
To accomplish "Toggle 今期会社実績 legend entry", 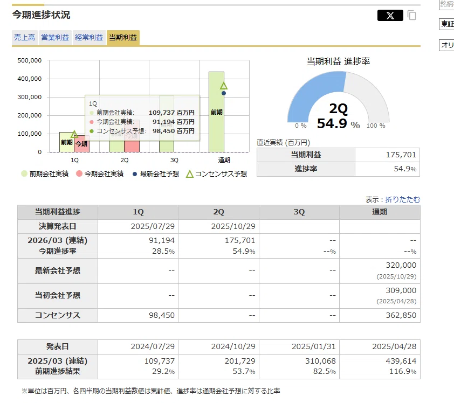I will tap(100, 173).
